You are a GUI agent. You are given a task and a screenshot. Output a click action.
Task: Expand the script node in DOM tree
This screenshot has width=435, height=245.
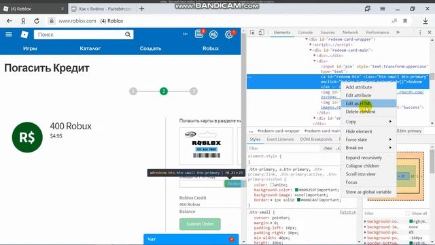(311, 45)
